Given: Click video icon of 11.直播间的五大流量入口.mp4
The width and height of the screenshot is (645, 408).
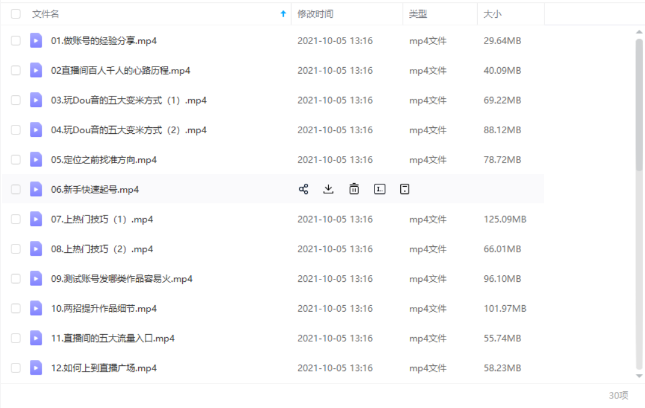Looking at the screenshot, I should (x=36, y=338).
